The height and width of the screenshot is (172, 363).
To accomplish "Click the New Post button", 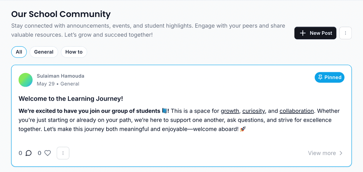I will tap(315, 33).
